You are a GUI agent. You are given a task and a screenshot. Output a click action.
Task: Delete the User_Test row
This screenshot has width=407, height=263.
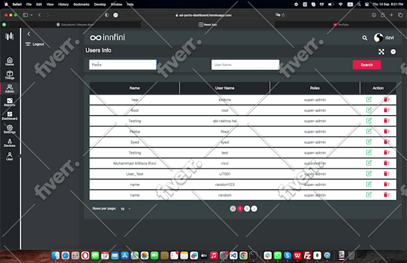click(x=387, y=174)
